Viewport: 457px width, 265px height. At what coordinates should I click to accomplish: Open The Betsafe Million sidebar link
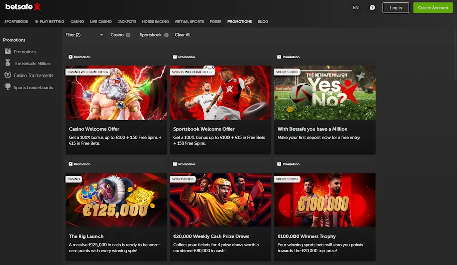(x=32, y=63)
